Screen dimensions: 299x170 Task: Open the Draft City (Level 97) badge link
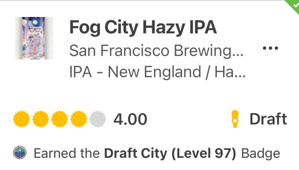(x=170, y=153)
